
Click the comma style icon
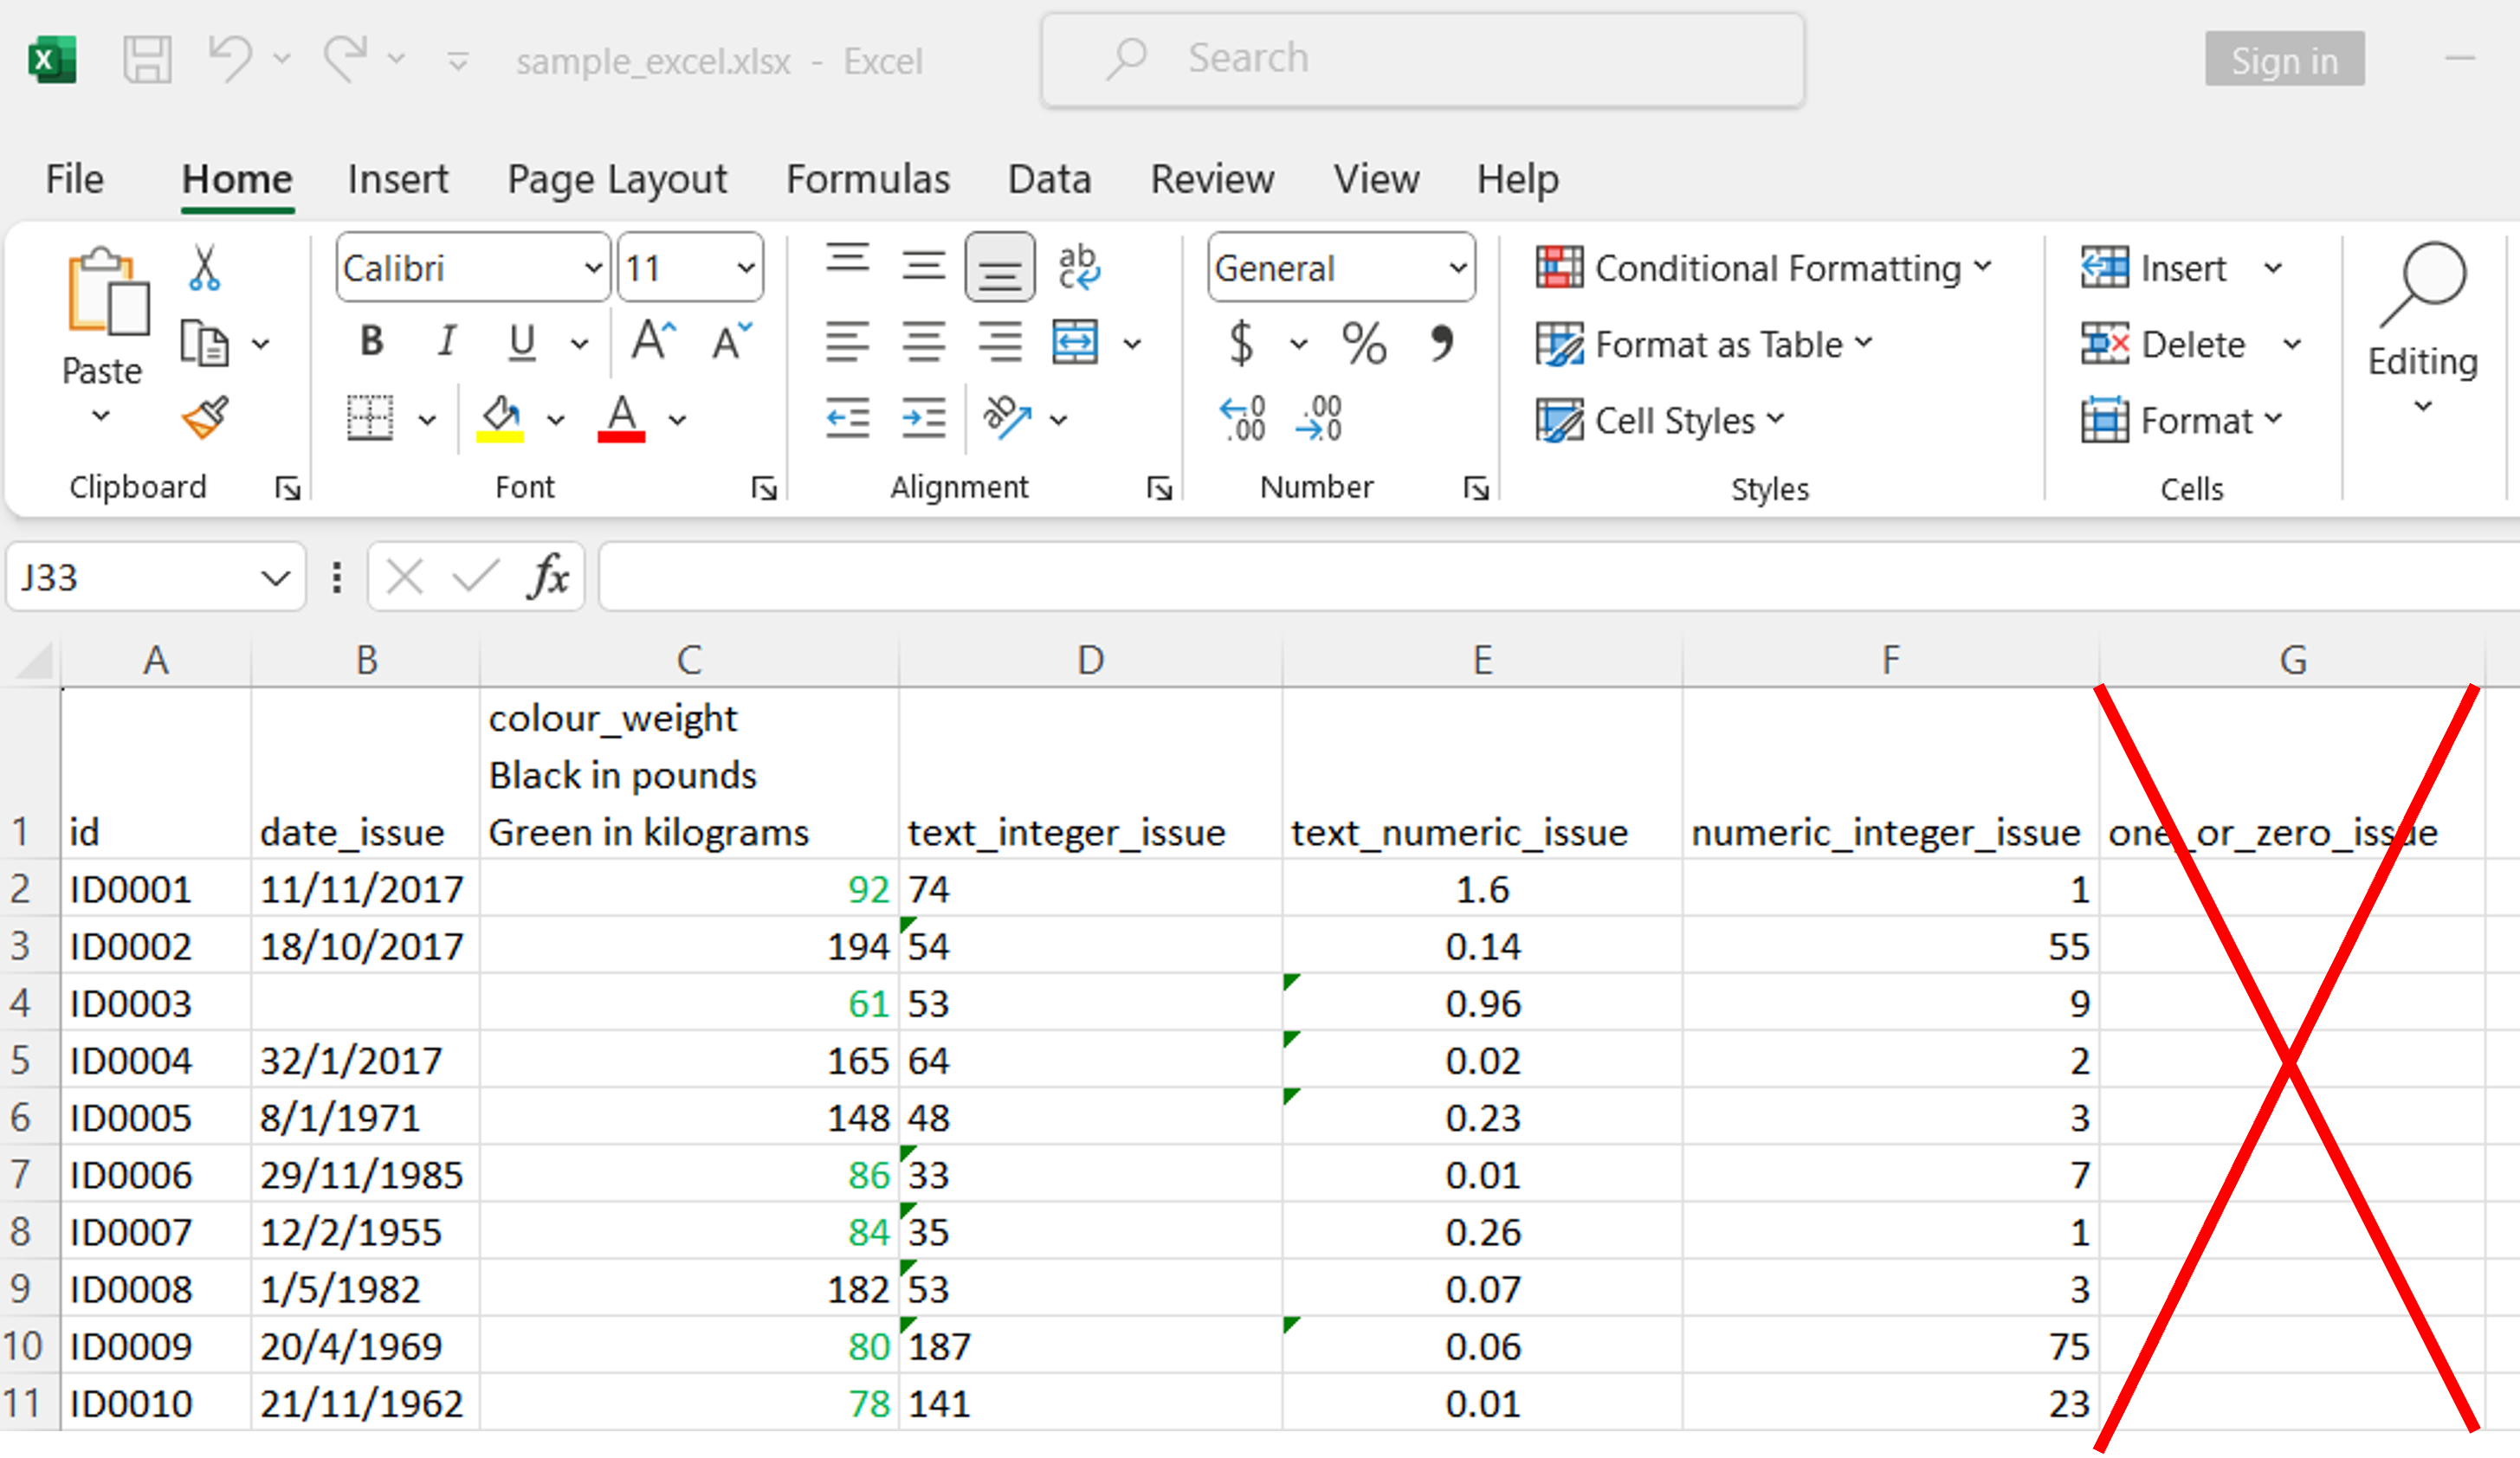pos(1443,344)
